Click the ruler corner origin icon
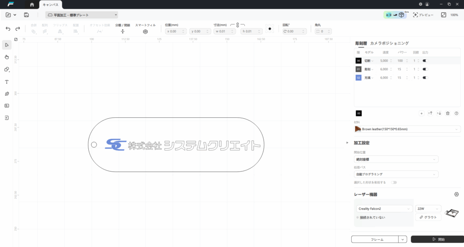 (x=16, y=39)
